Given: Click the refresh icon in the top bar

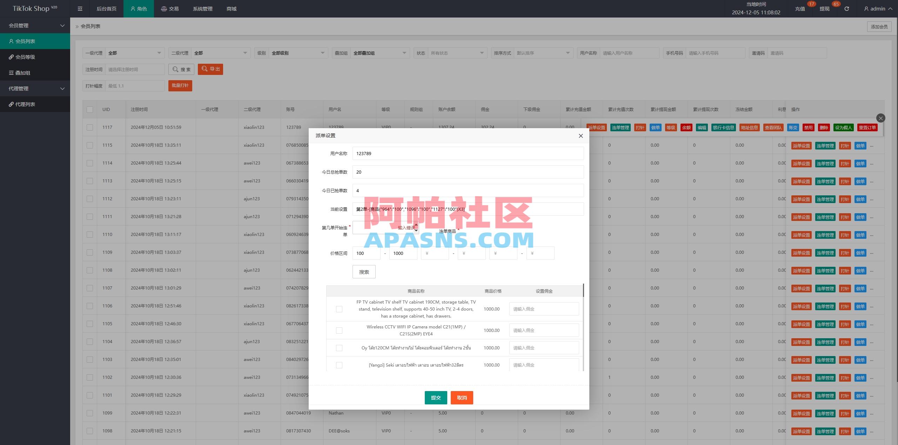Looking at the screenshot, I should coord(846,8).
